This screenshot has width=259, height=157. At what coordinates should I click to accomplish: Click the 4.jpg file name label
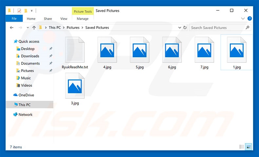[x=107, y=67]
